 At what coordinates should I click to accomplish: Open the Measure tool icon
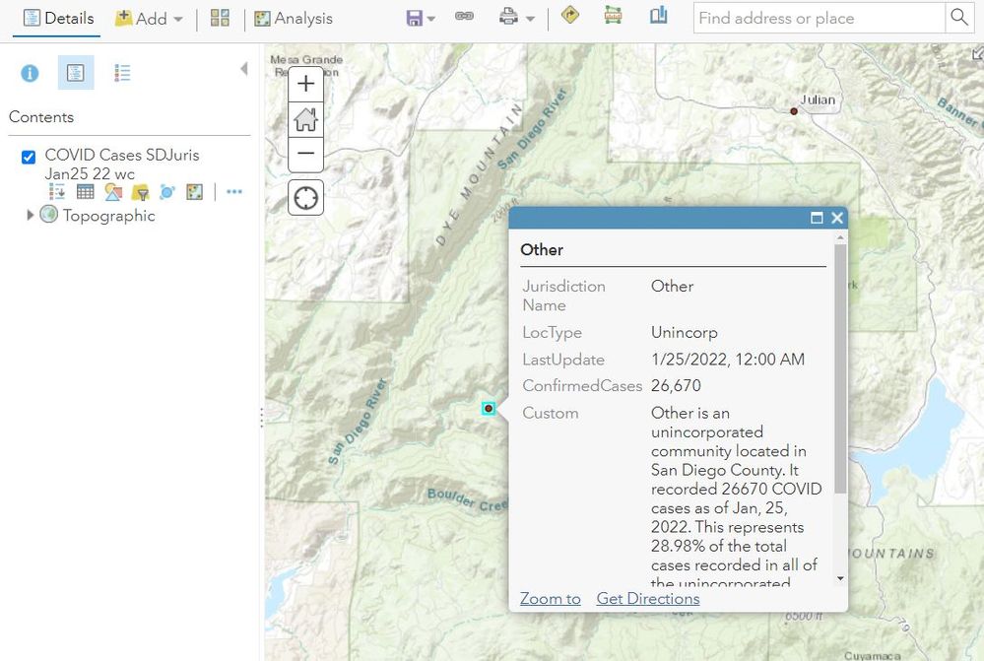click(x=613, y=15)
